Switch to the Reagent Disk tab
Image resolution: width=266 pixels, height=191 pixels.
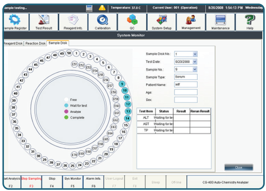(x=13, y=43)
